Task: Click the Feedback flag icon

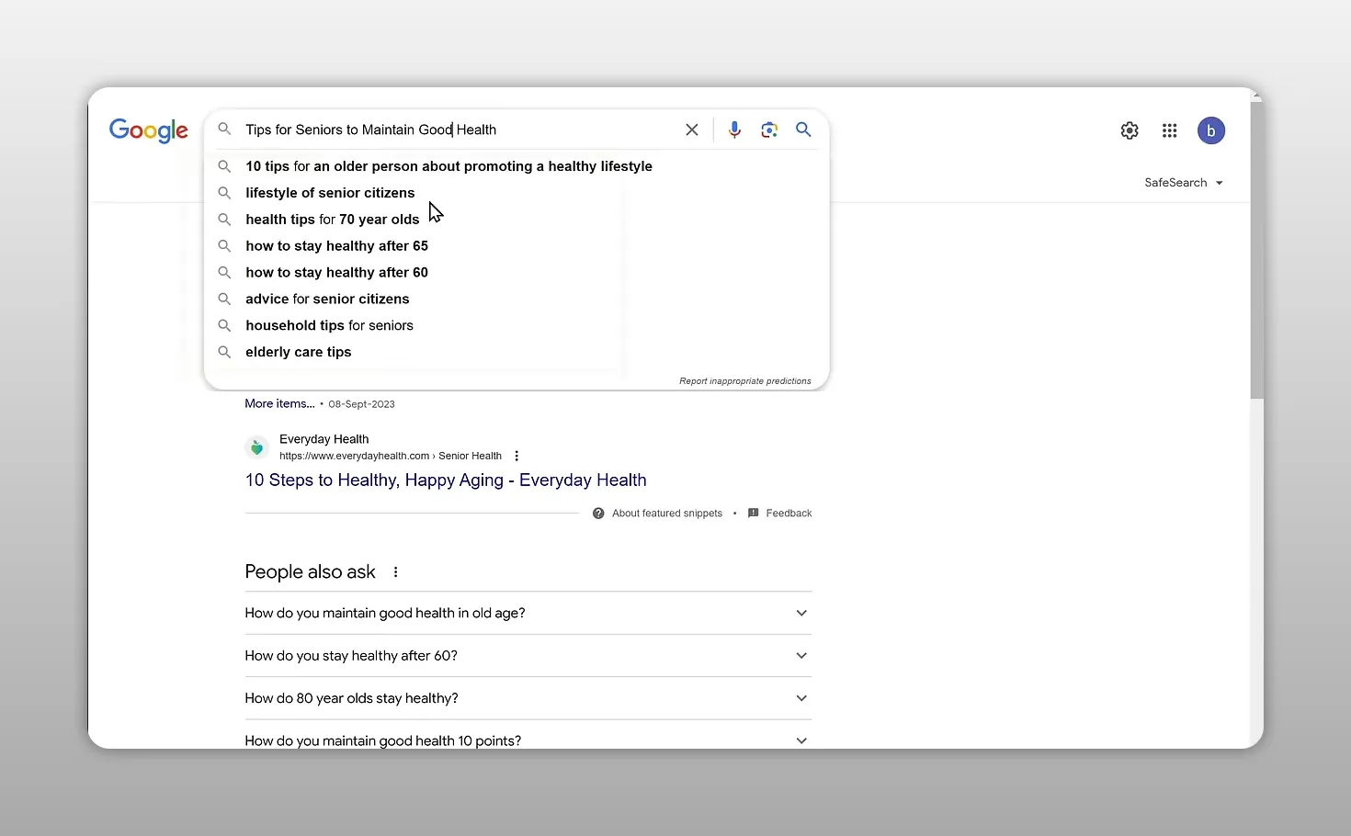Action: [x=754, y=514]
